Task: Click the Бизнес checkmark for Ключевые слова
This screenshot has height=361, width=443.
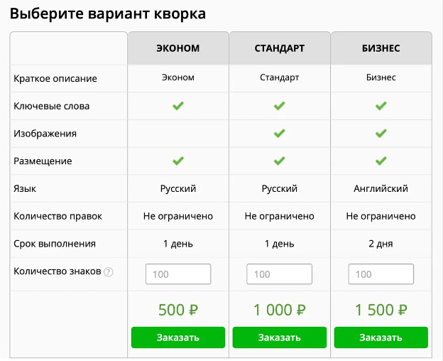Action: point(381,106)
